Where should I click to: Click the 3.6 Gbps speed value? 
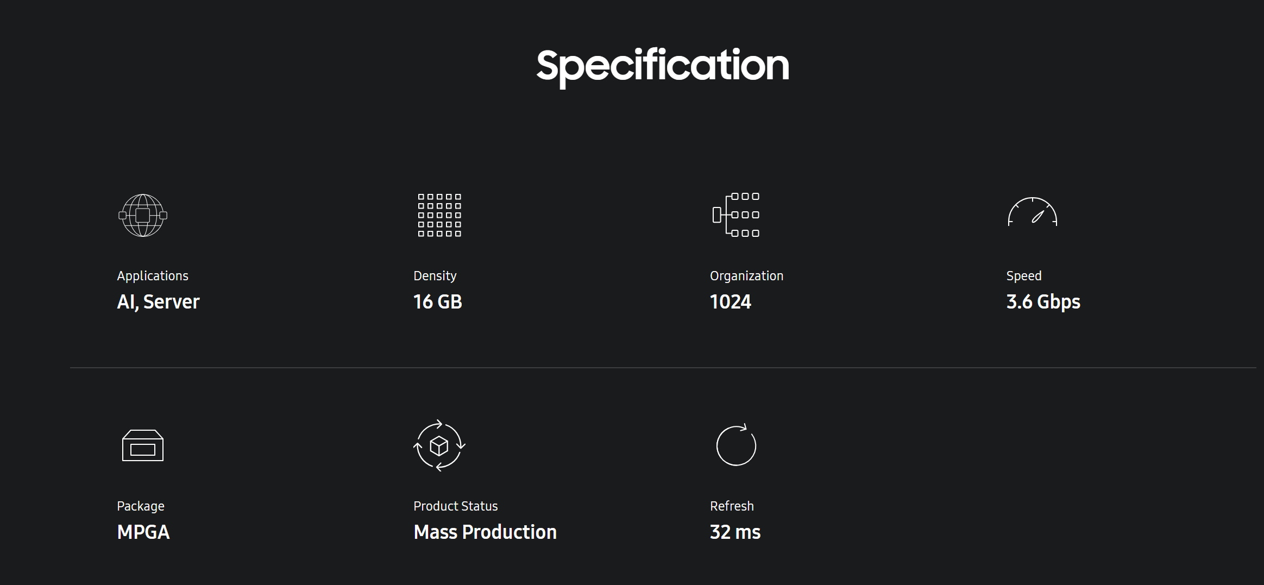[x=1043, y=302]
